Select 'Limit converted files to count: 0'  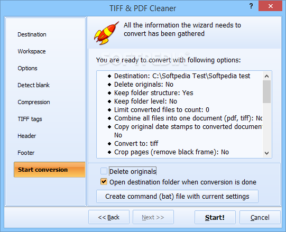click(162, 110)
